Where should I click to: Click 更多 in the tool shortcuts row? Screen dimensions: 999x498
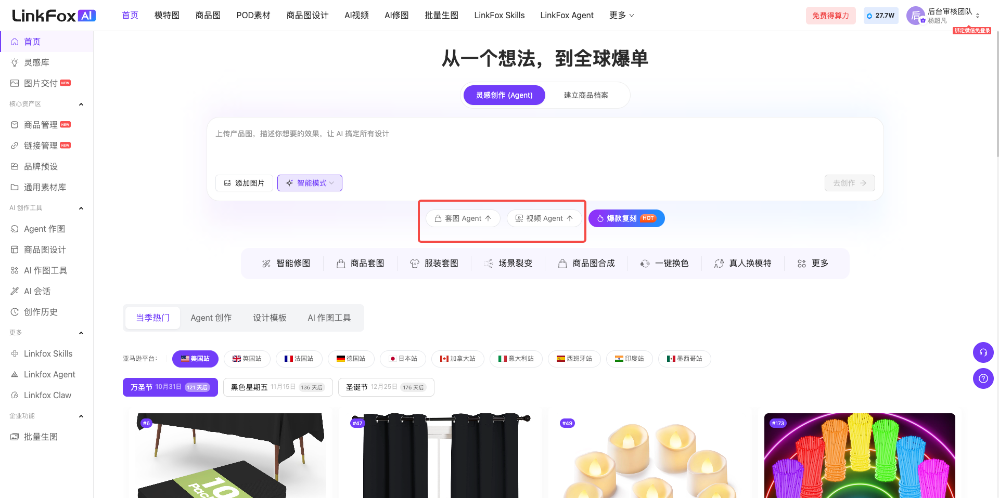tap(813, 264)
